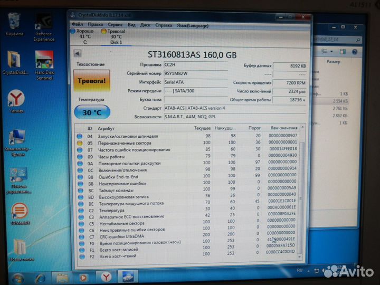
Task: Click the Raw-значения column header
Action: (x=284, y=128)
